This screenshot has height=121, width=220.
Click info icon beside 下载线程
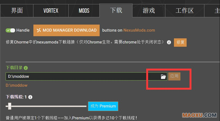30,97
